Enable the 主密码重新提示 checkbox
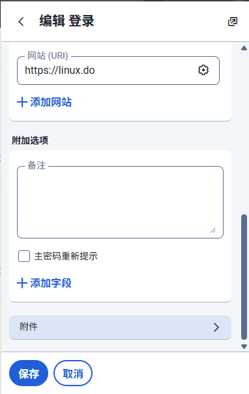Screen dimensions: 249x394 click(x=24, y=256)
